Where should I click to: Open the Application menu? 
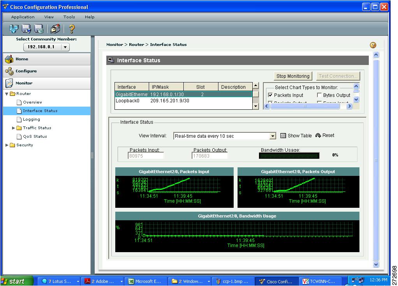[23, 17]
